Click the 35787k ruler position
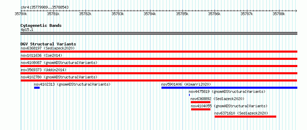307x130 pixels. pos(247,14)
